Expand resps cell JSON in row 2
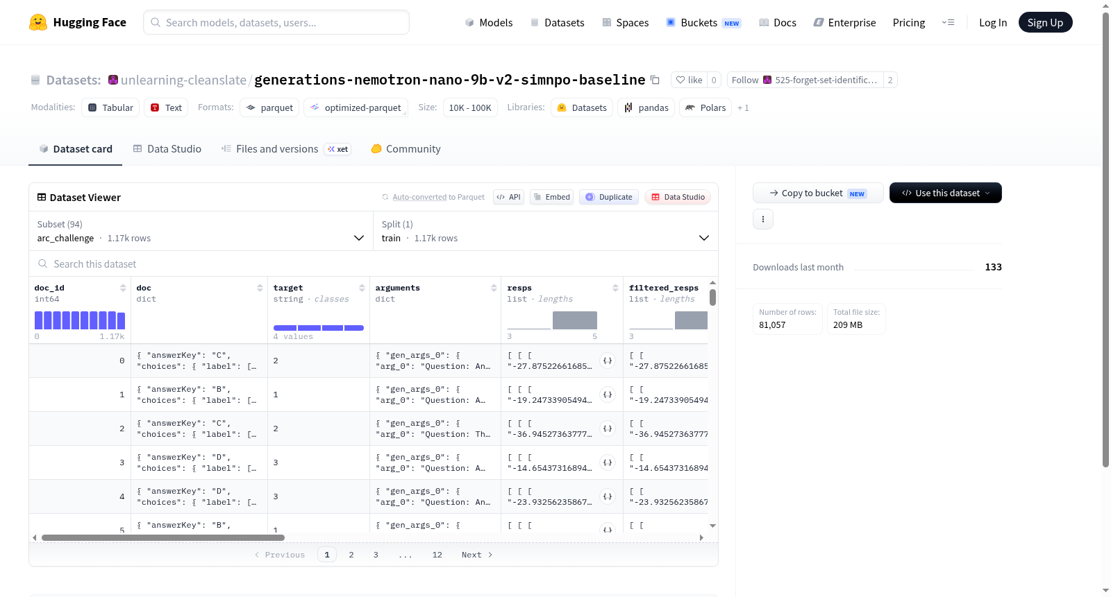 [608, 429]
